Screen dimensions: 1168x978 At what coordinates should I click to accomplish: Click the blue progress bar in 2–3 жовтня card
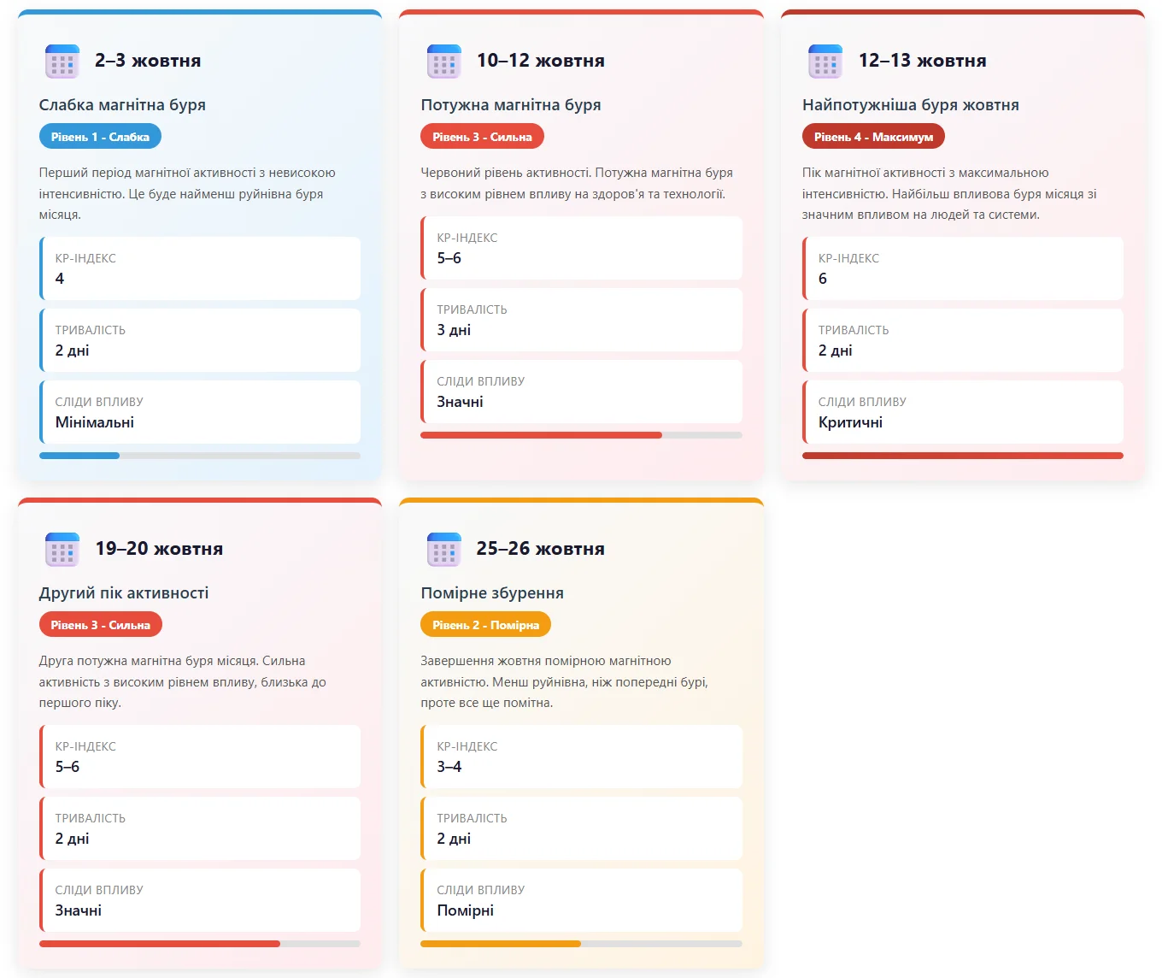[79, 456]
